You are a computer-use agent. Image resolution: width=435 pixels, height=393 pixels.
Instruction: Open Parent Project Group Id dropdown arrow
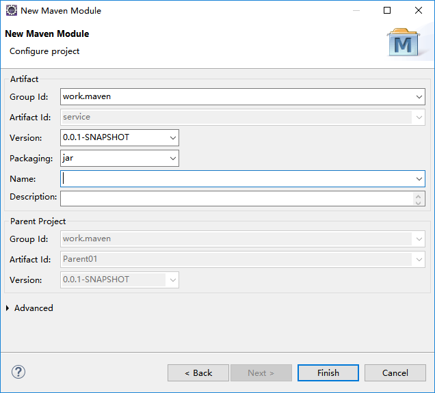[x=419, y=239]
